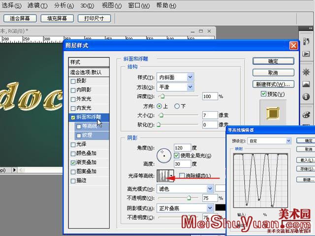Open the color palette panel icon
Viewport: 315px width, 236px height.
pos(306,115)
